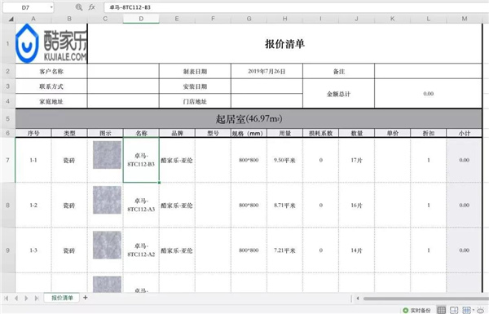The image size is (489, 314).
Task: Click the 金额总计 label cell
Action: [x=339, y=94]
